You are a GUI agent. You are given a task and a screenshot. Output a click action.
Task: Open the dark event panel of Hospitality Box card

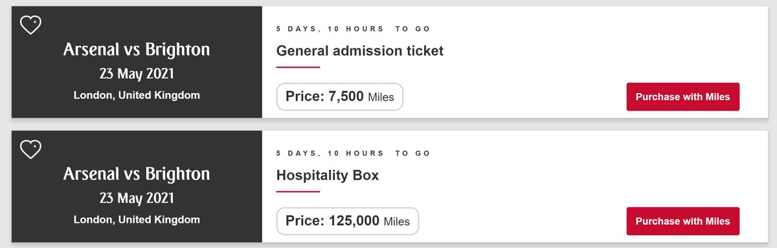(x=137, y=187)
